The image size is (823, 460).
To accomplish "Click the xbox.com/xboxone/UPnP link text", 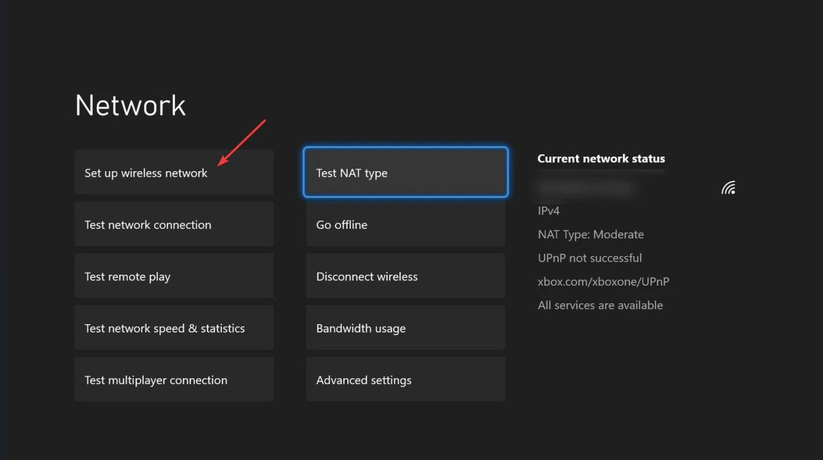I will (603, 282).
